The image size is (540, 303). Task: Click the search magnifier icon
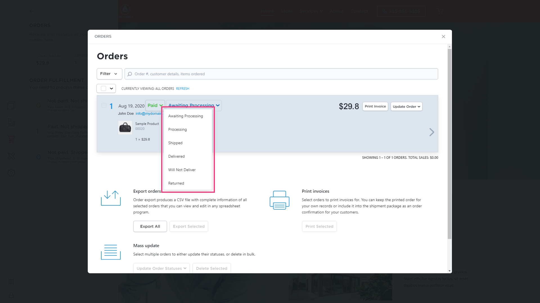130,74
